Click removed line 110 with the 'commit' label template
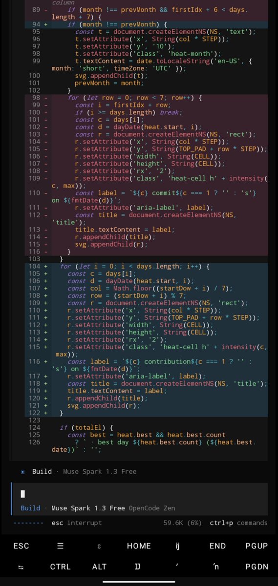The image size is (278, 586). (146, 197)
